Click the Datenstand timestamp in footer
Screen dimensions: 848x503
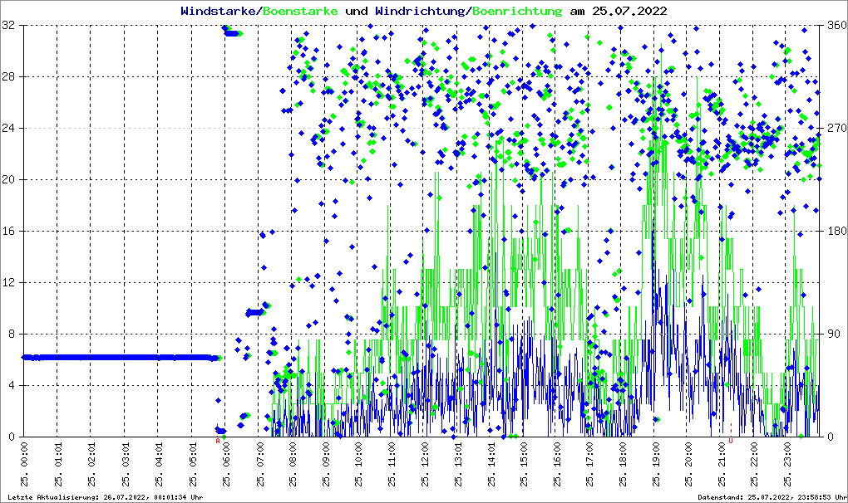coord(772,497)
